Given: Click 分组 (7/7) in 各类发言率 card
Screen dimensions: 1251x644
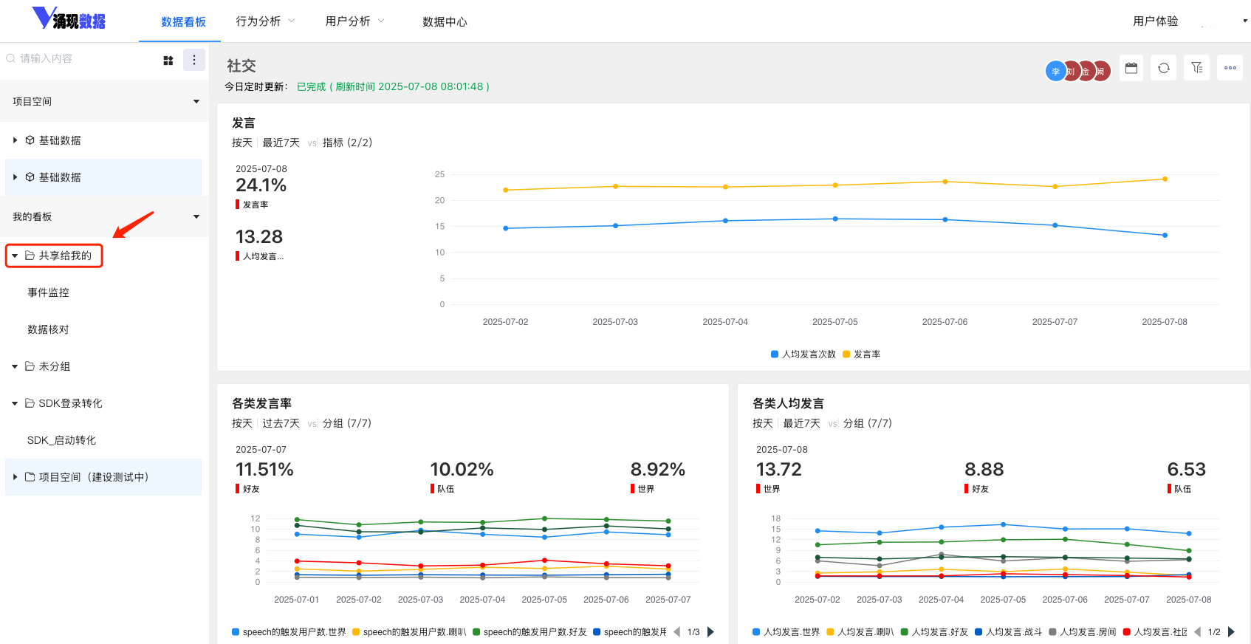Looking at the screenshot, I should [x=347, y=423].
